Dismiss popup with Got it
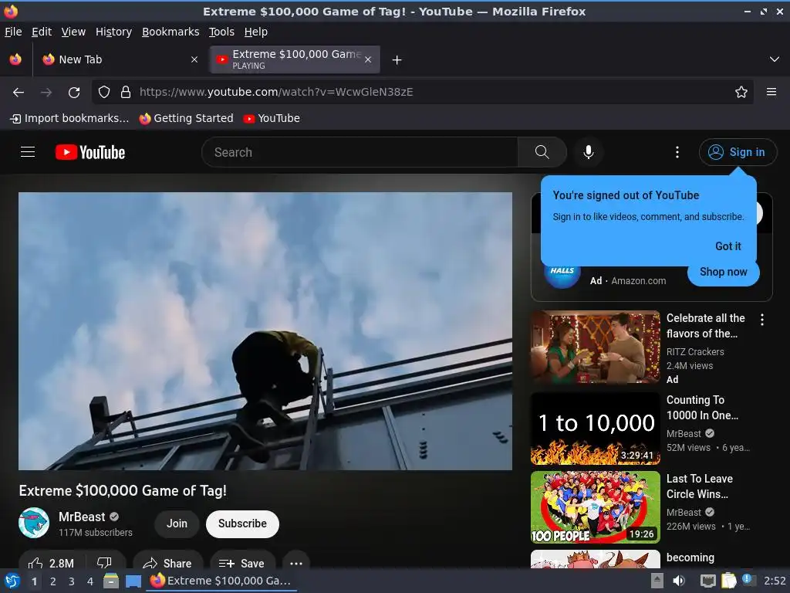 pos(728,246)
